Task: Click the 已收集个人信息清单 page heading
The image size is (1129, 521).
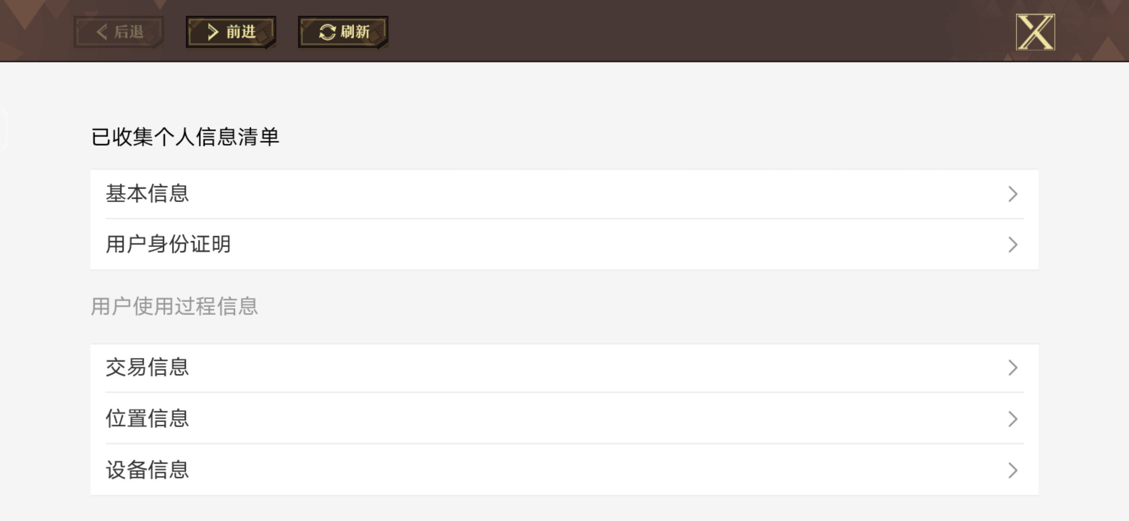Action: [185, 137]
